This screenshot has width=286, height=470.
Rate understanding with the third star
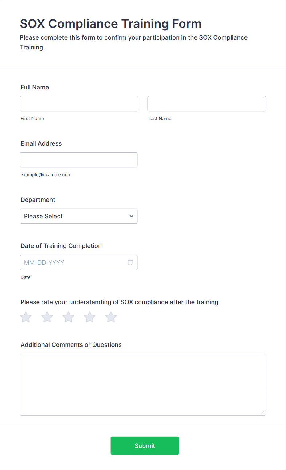[68, 317]
